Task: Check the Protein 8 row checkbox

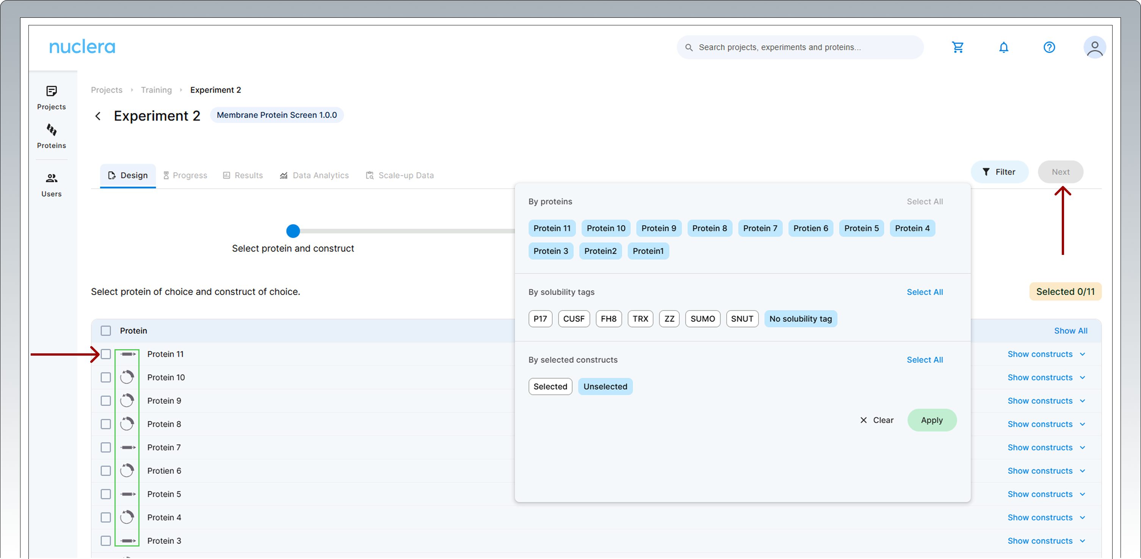Action: point(106,424)
